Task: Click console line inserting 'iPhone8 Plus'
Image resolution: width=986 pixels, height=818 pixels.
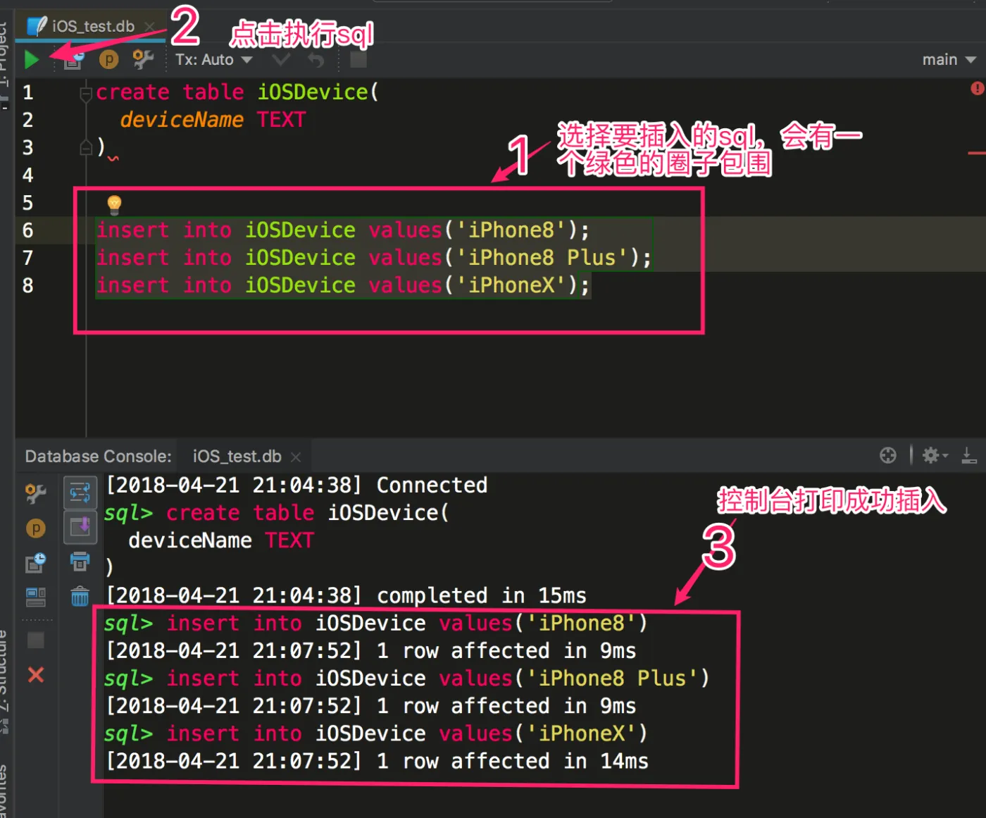Action: [x=406, y=678]
